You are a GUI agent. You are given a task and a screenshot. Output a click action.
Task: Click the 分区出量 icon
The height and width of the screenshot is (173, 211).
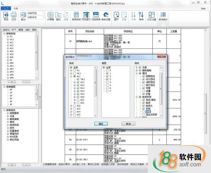tap(152, 15)
